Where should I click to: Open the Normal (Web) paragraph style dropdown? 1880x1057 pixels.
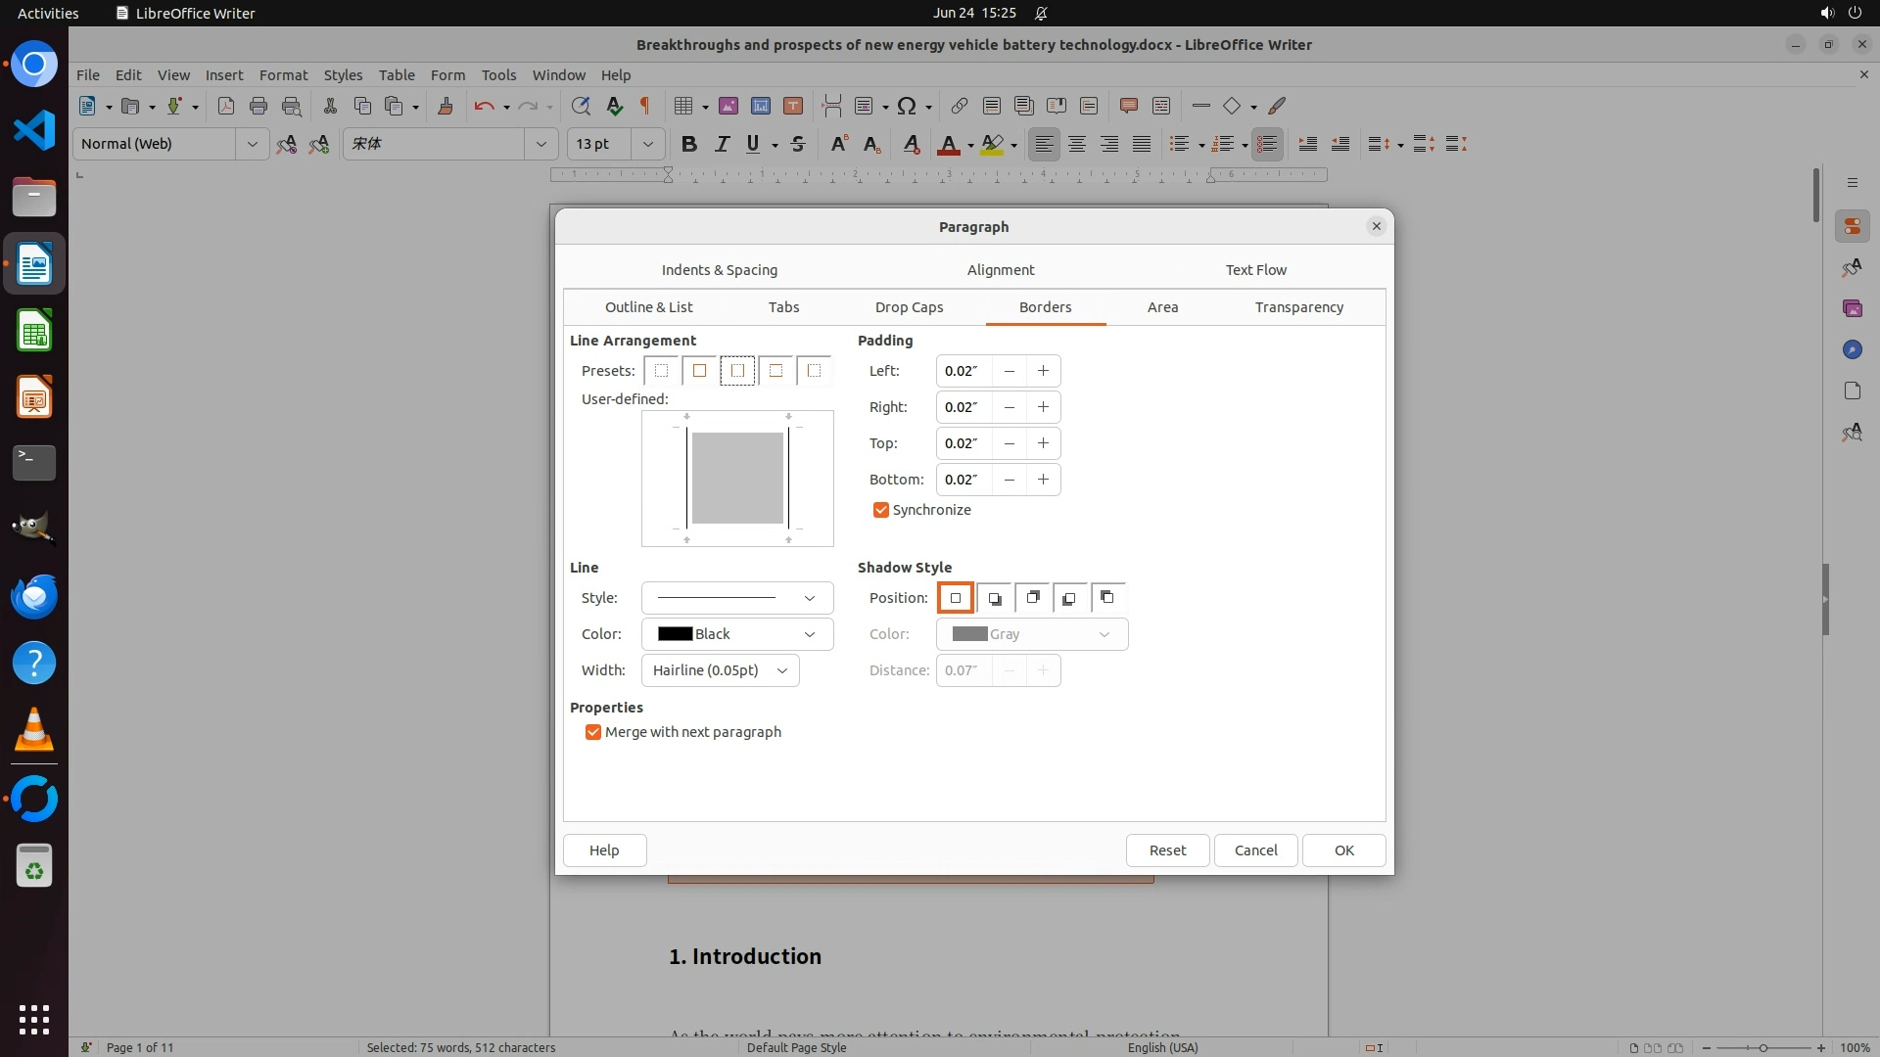tap(252, 144)
